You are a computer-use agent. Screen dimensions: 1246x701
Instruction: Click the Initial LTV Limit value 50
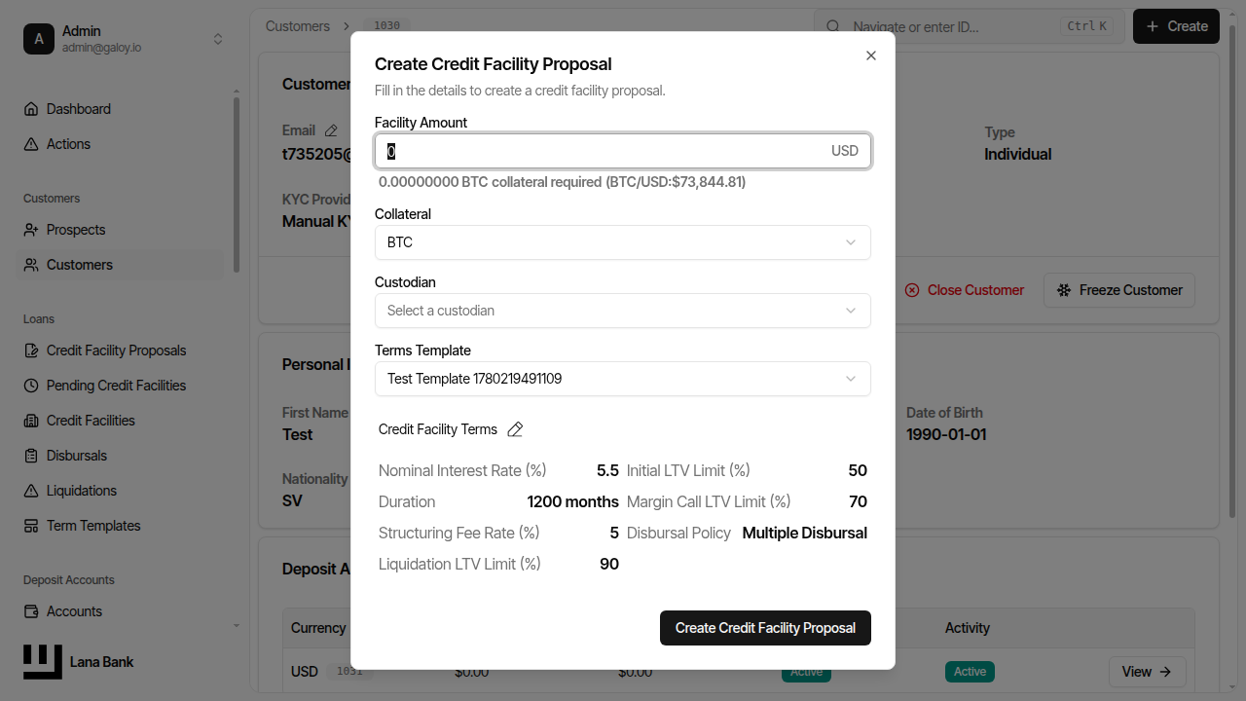pyautogui.click(x=858, y=470)
